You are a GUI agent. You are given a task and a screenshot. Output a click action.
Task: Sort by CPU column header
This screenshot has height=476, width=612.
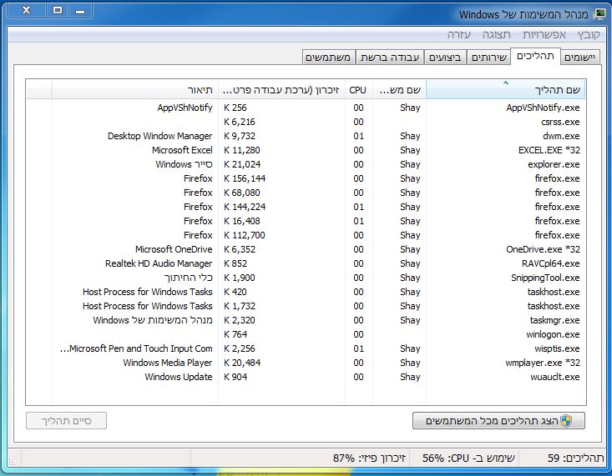point(358,90)
